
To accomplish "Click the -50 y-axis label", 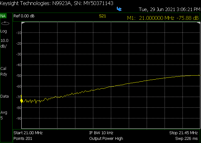I will click(19, 76).
